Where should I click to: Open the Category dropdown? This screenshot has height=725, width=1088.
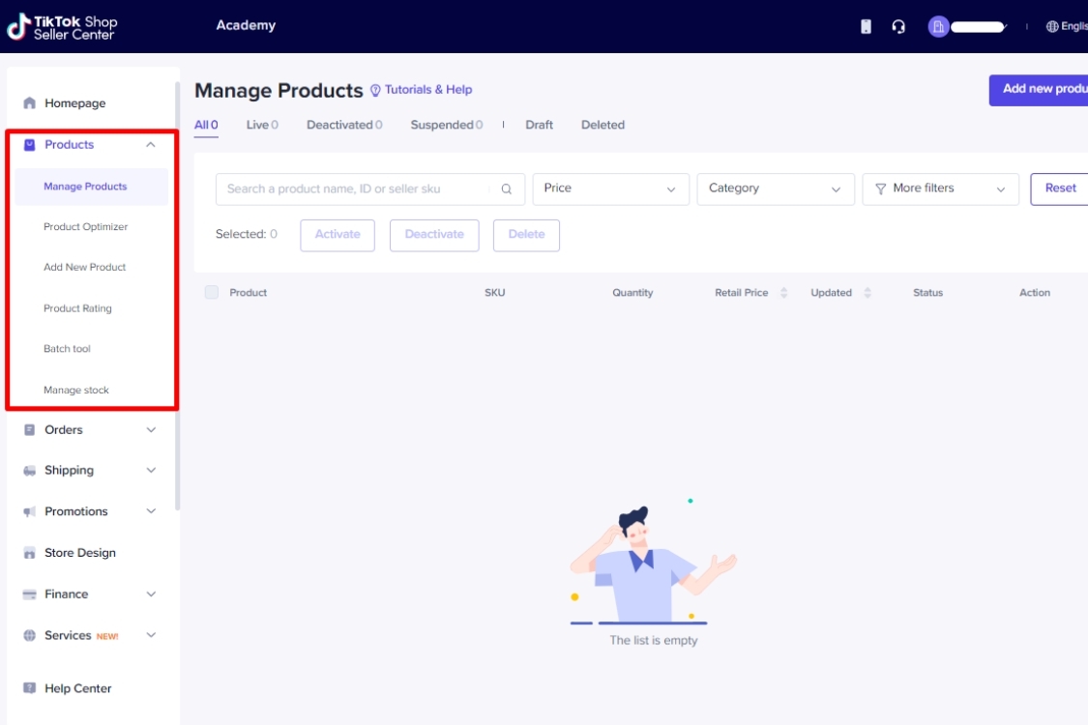click(x=775, y=188)
